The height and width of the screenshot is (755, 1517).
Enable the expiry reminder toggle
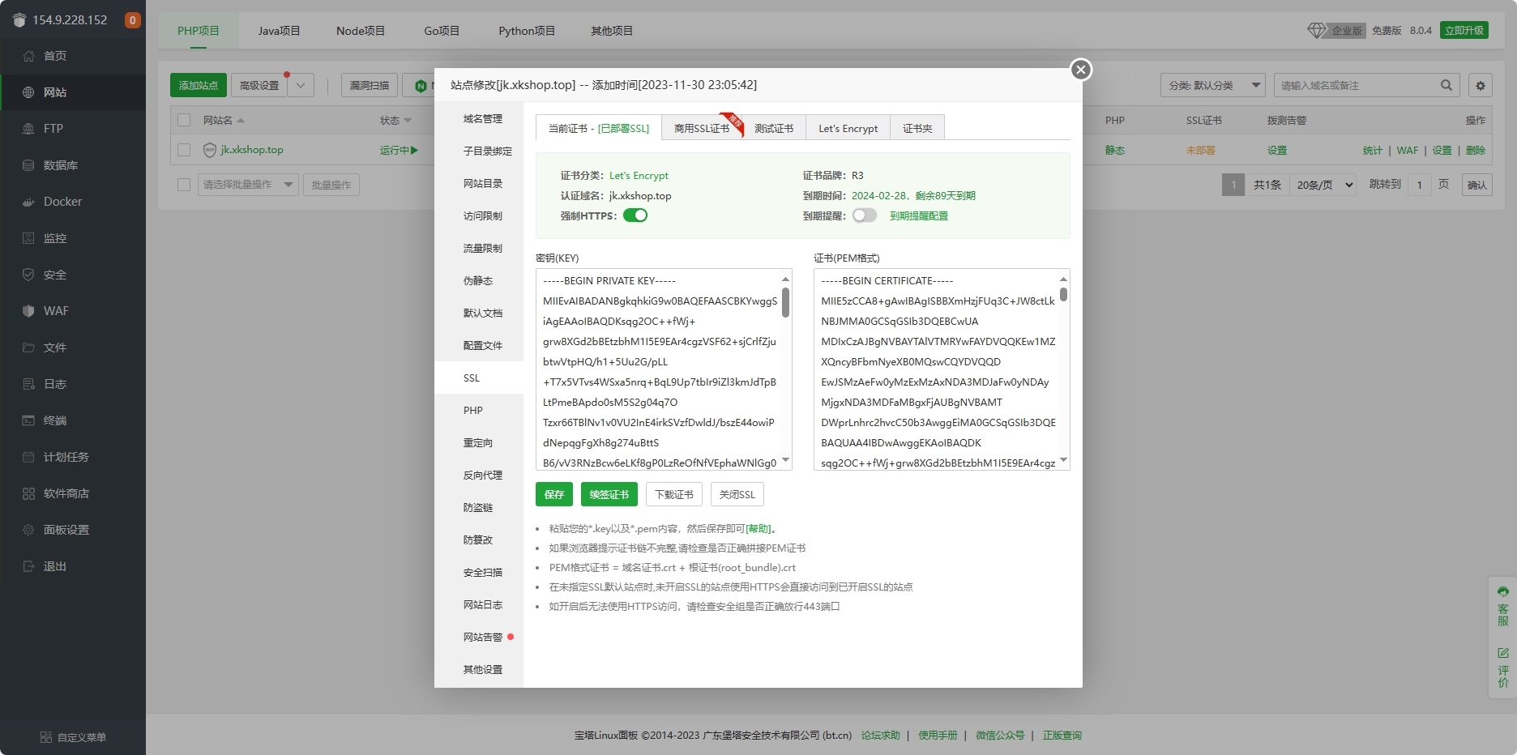[865, 215]
